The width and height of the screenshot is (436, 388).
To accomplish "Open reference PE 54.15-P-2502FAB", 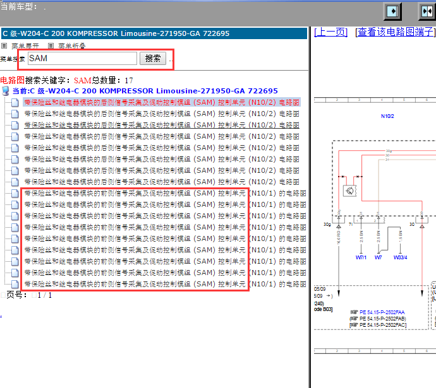I will (x=383, y=319).
